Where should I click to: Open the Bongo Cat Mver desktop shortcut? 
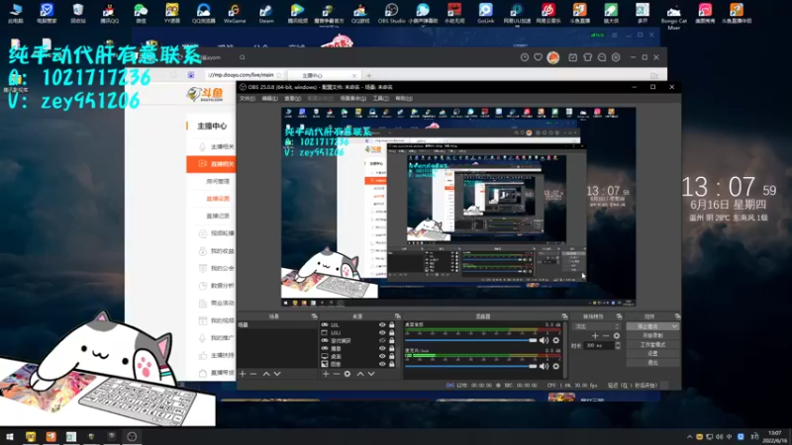(674, 16)
